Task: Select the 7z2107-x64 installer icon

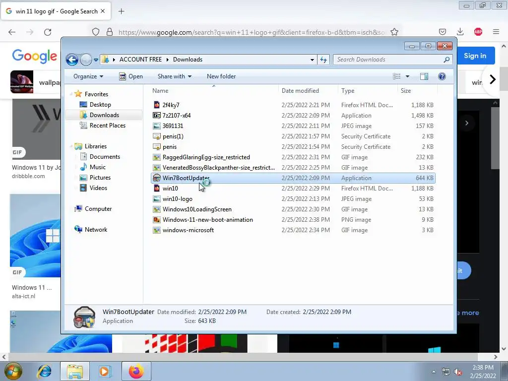Action: click(157, 115)
